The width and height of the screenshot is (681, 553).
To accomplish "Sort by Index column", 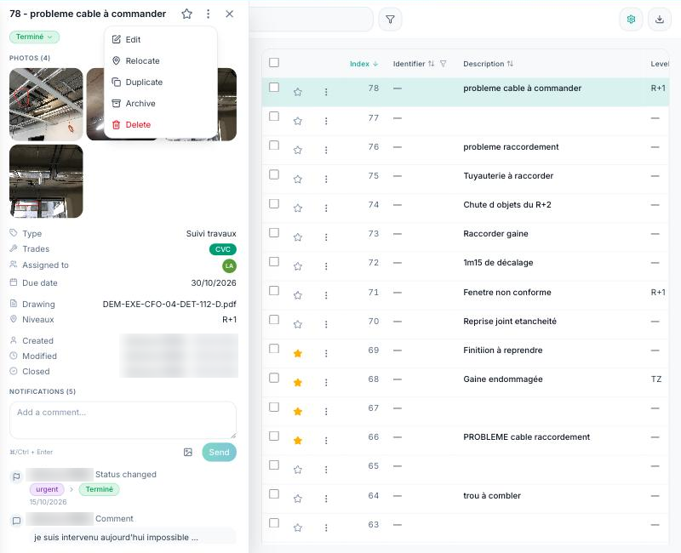I will pos(364,64).
